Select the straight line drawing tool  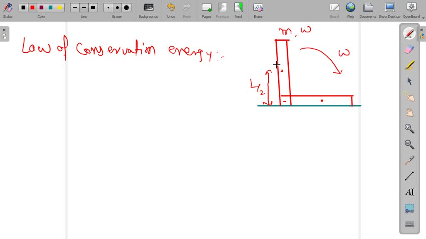click(409, 176)
